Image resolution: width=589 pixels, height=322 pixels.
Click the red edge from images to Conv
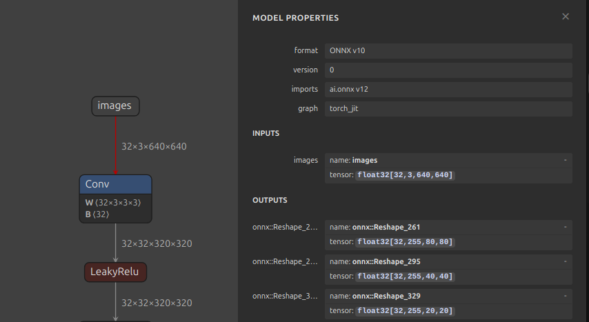pyautogui.click(x=115, y=145)
